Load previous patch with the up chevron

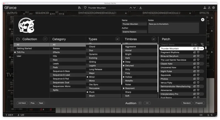(x=131, y=8)
